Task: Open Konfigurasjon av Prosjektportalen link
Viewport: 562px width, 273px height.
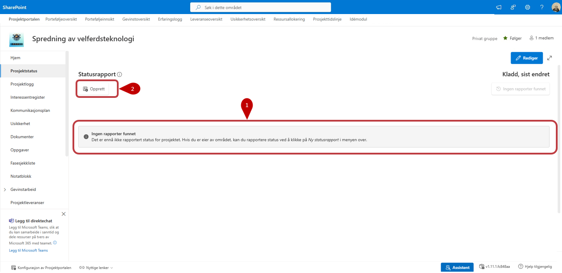Action: 41,267
